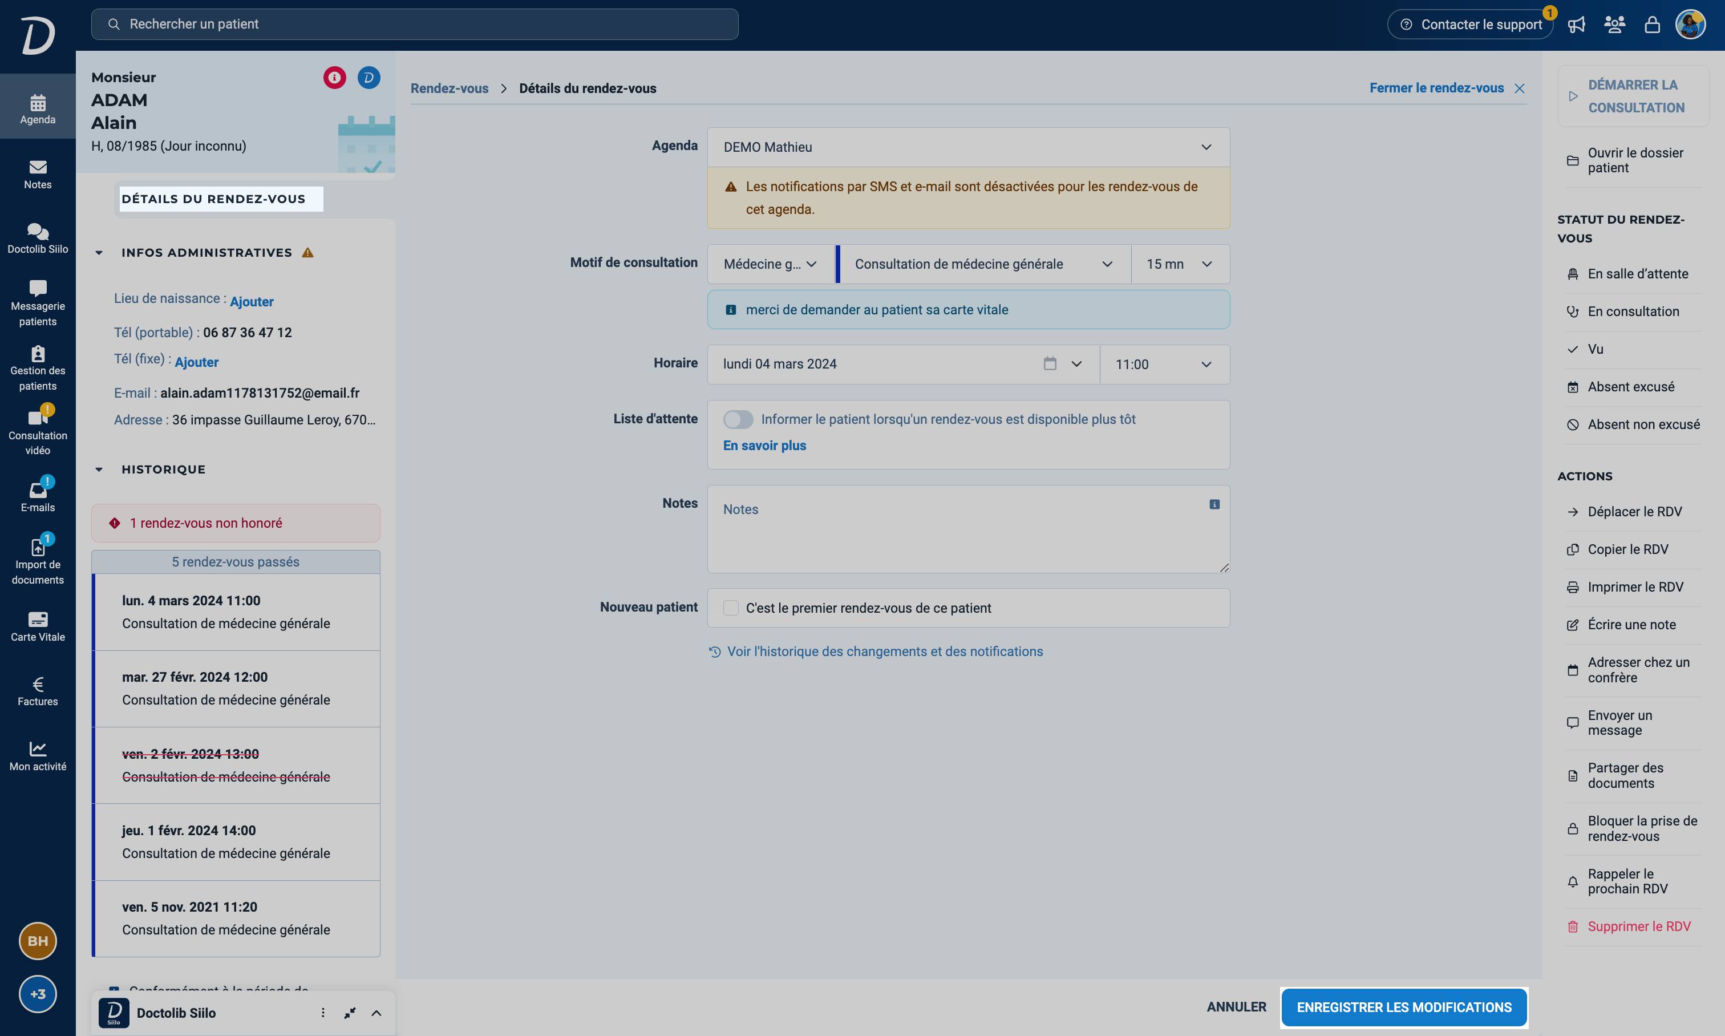The image size is (1725, 1036).
Task: Go to Rendez-vous breadcrumb
Action: [x=449, y=88]
